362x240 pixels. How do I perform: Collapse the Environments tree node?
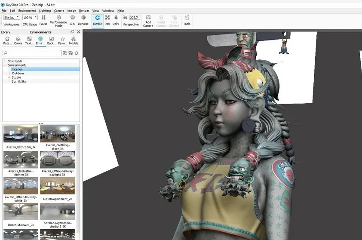tap(5, 65)
